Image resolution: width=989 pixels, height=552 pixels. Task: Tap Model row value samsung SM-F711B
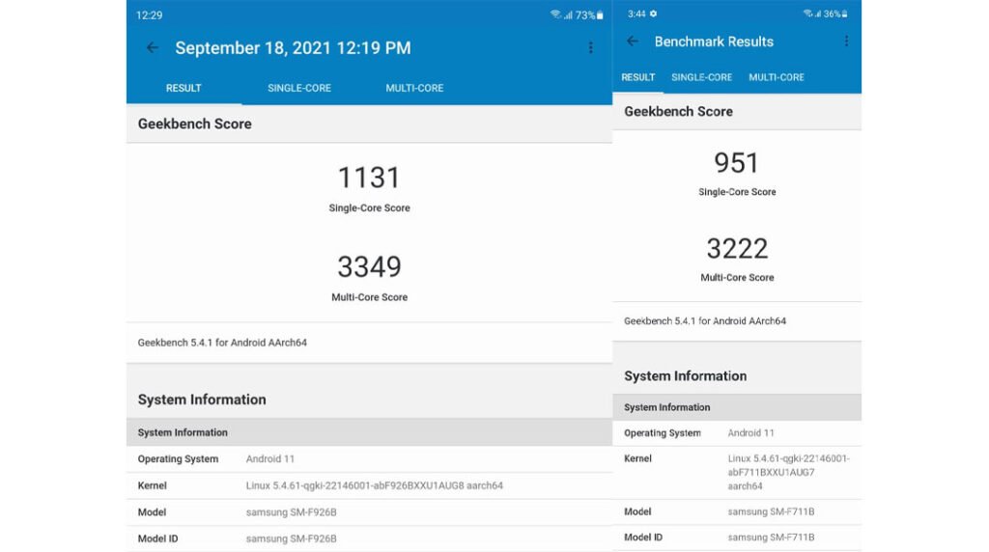[771, 511]
